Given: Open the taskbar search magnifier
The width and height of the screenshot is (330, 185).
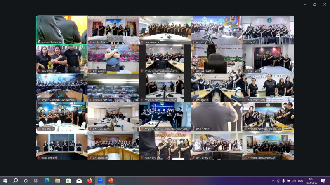Looking at the screenshot, I should [x=15, y=180].
